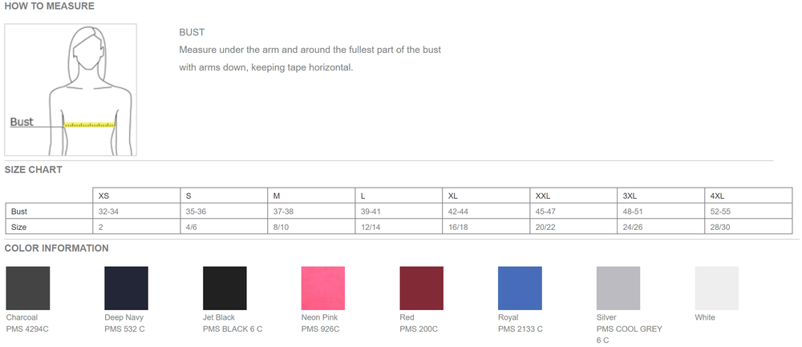Select the L size cell 12/14

click(x=371, y=227)
